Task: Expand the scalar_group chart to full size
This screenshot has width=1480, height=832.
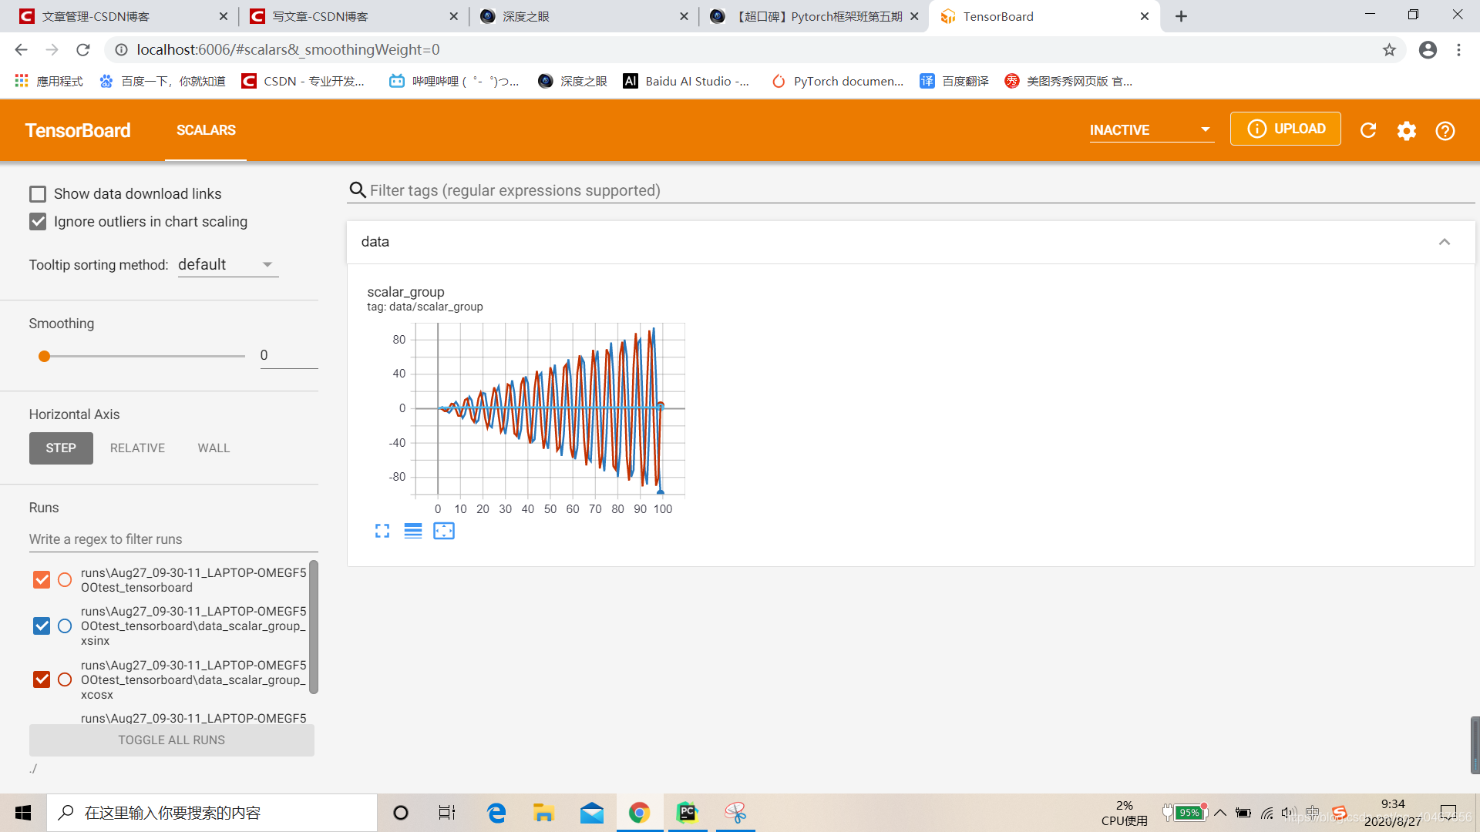Action: (382, 531)
